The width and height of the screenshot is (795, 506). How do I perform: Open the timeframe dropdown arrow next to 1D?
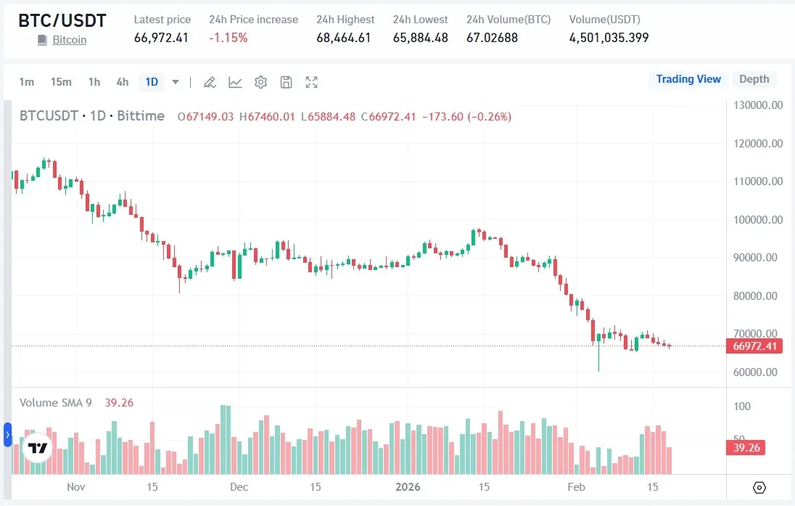174,82
